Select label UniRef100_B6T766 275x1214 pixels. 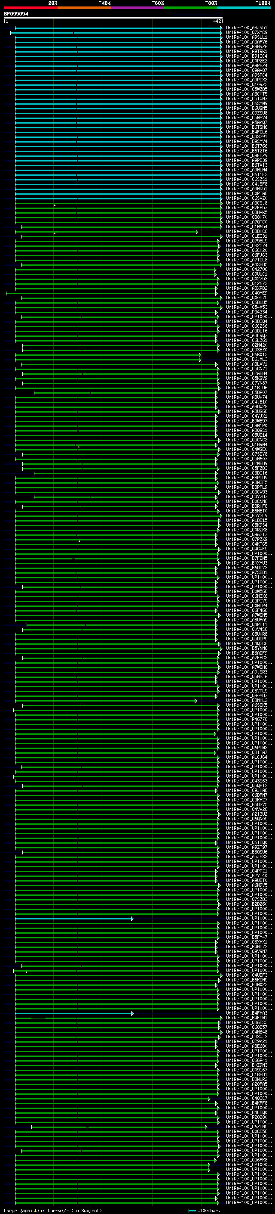[x=246, y=146]
